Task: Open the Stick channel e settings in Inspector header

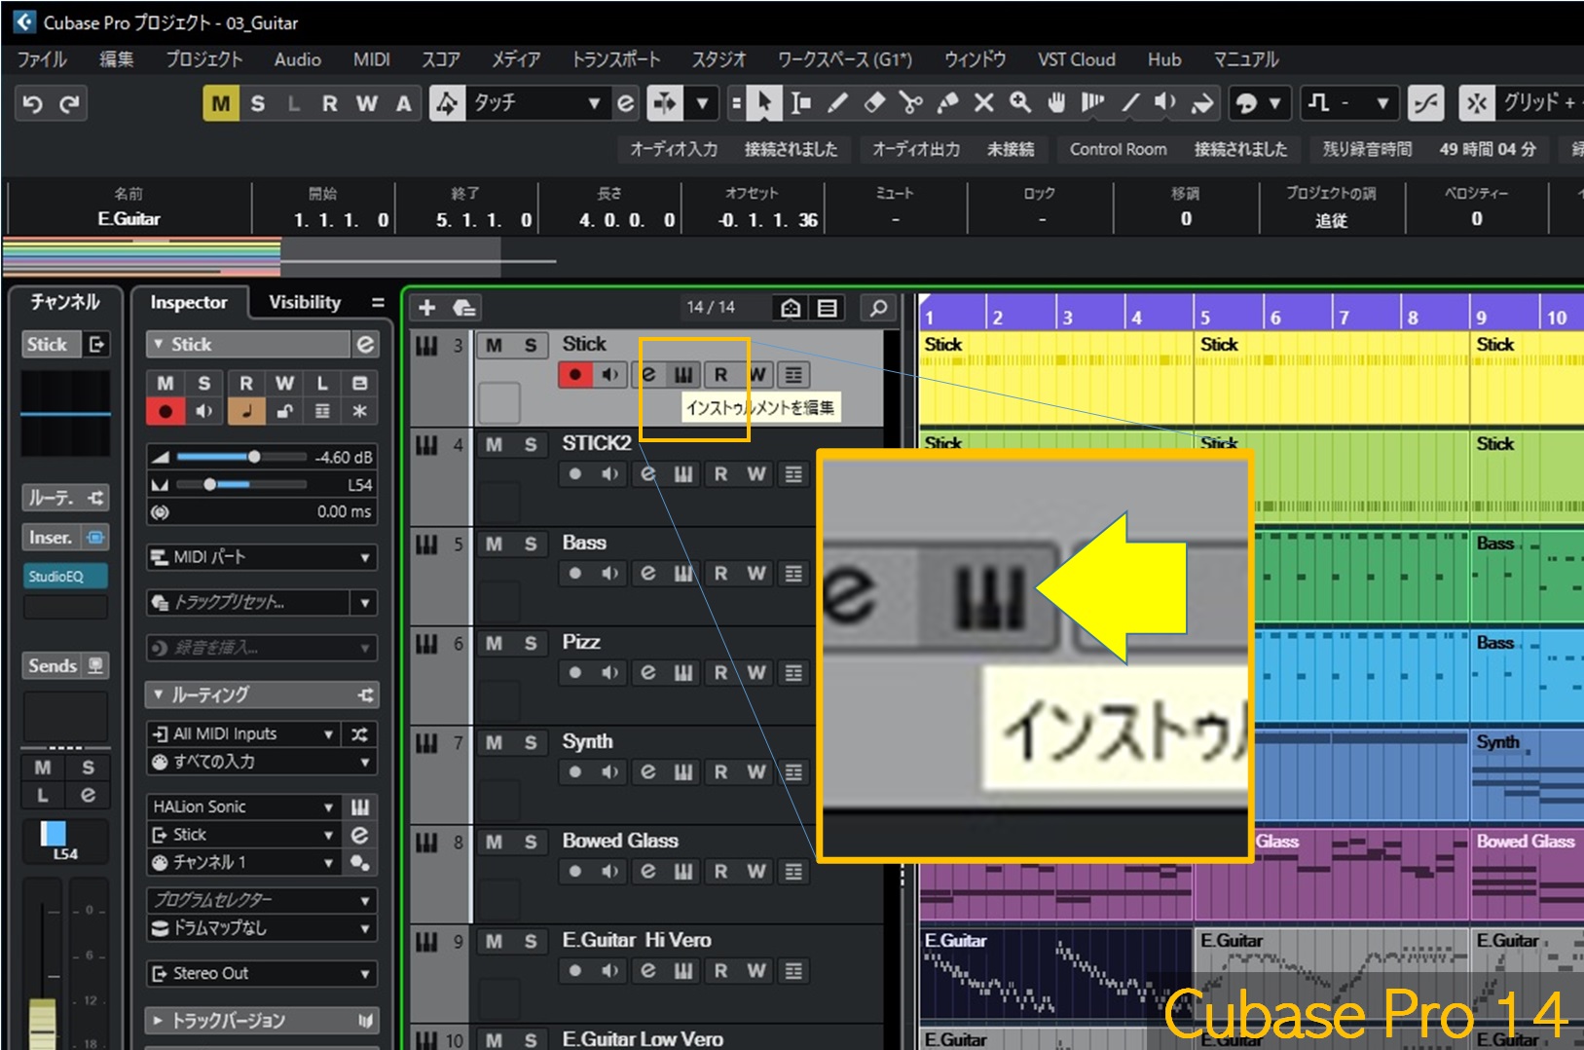Action: coord(365,344)
